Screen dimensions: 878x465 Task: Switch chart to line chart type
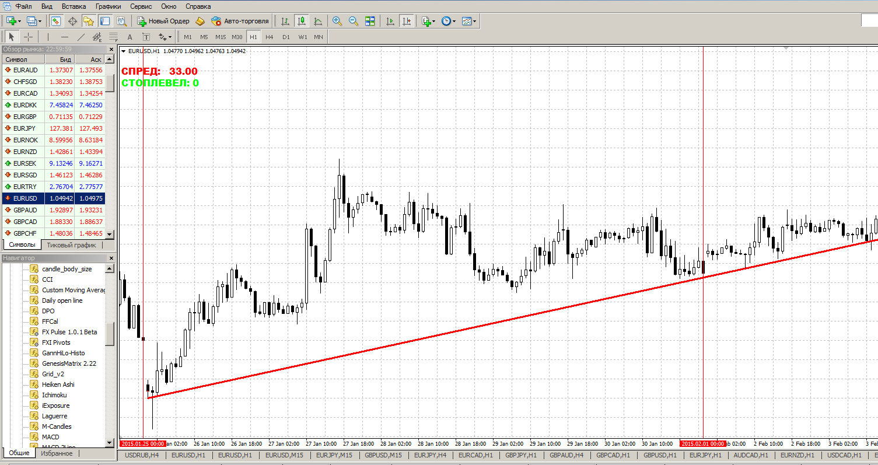click(318, 21)
